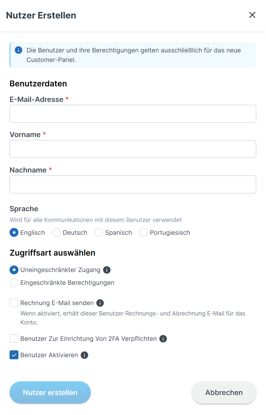Click the blue info icon in banner
Screen dimensions: 266x415
tap(18, 50)
